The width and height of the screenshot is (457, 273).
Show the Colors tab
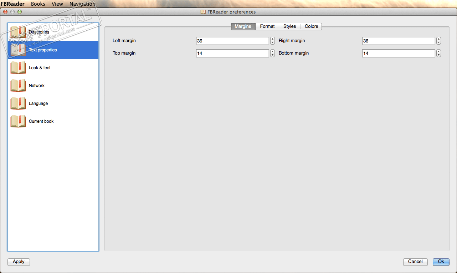click(x=311, y=26)
